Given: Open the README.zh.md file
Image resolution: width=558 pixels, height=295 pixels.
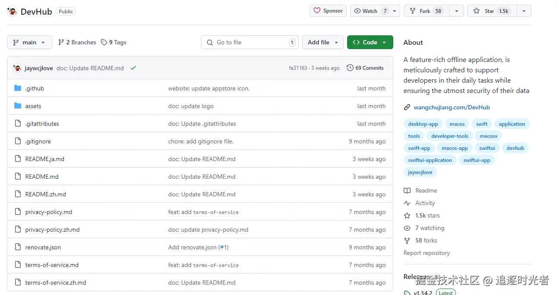Looking at the screenshot, I should coord(46,194).
